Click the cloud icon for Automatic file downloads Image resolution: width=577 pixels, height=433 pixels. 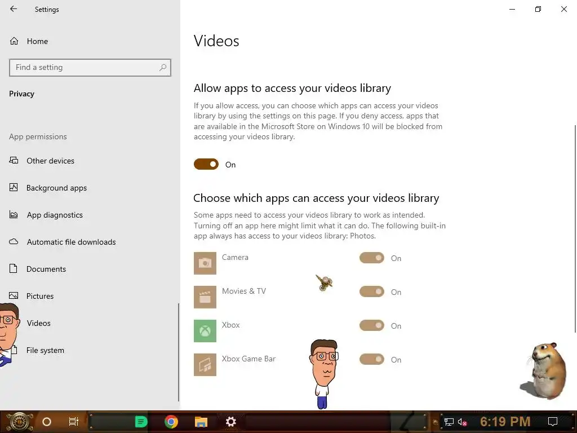14,241
